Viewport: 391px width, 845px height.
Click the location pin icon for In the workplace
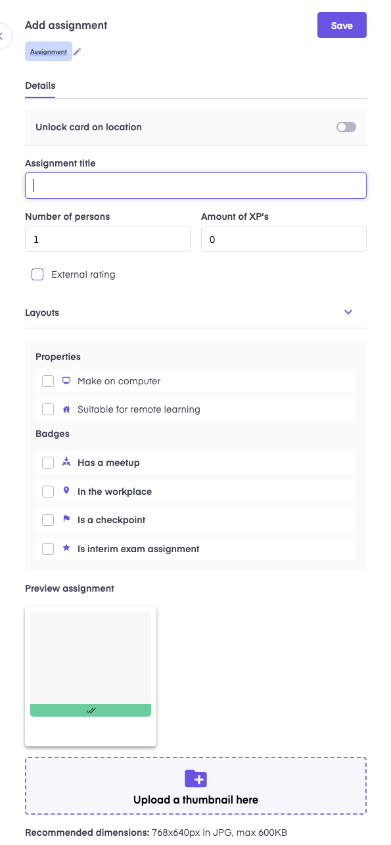click(66, 491)
